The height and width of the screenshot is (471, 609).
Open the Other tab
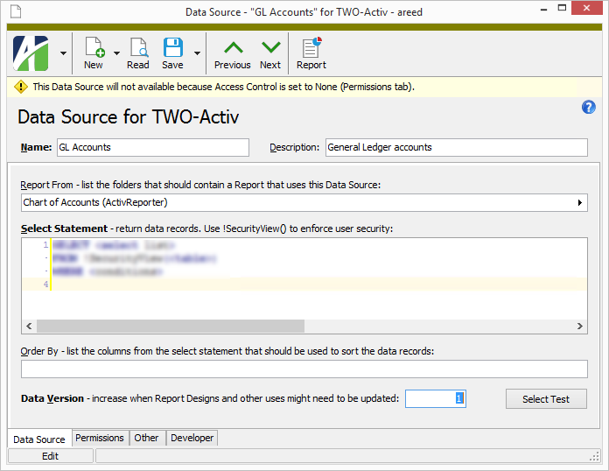pos(146,438)
